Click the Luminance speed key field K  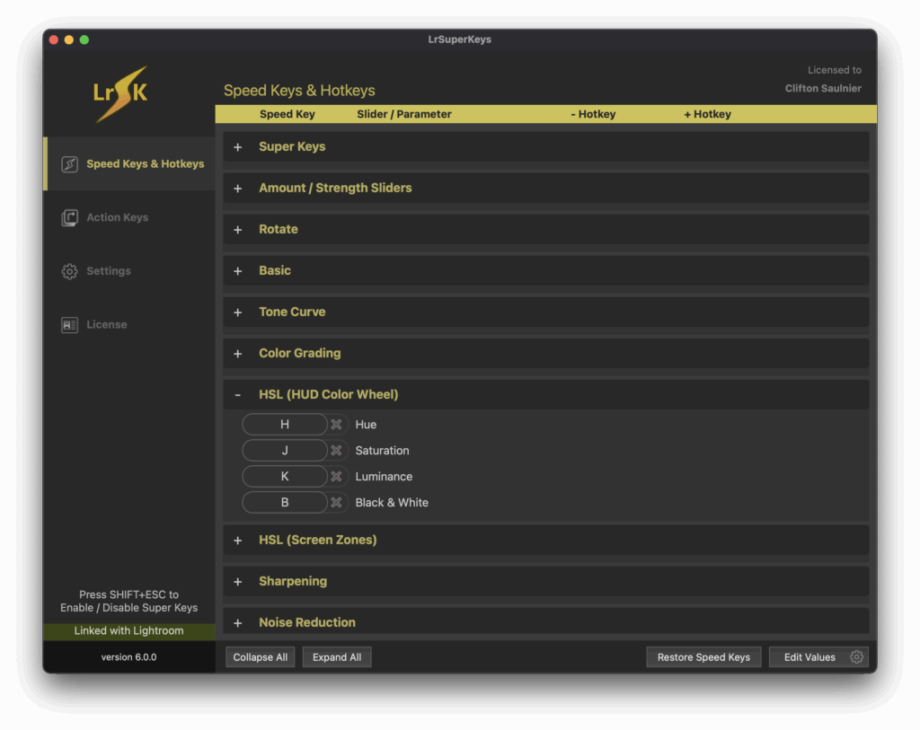(x=285, y=477)
